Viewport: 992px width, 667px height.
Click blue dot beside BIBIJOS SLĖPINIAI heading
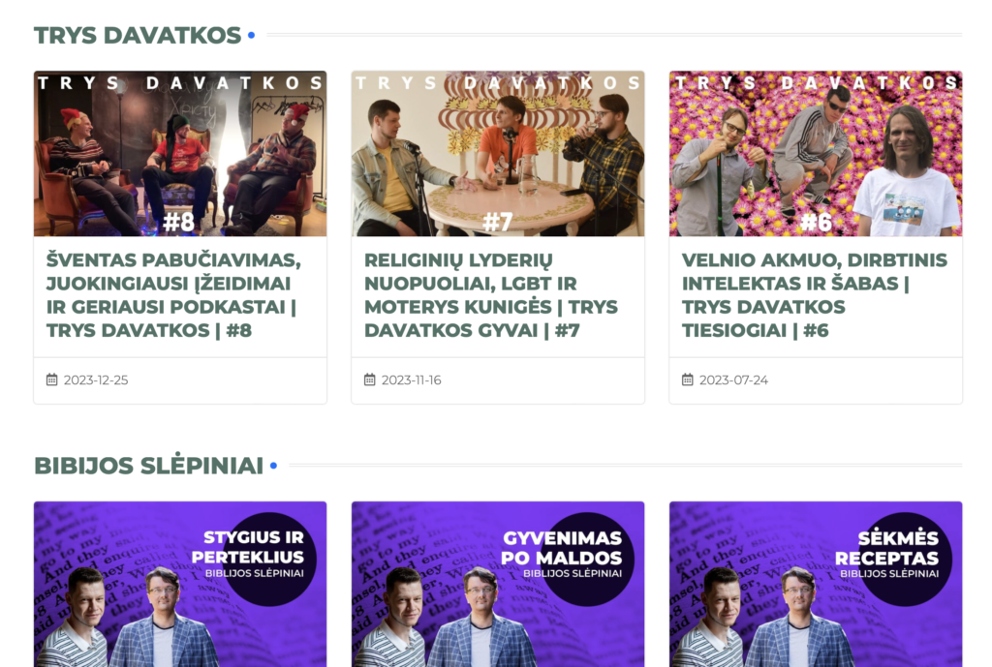[273, 466]
